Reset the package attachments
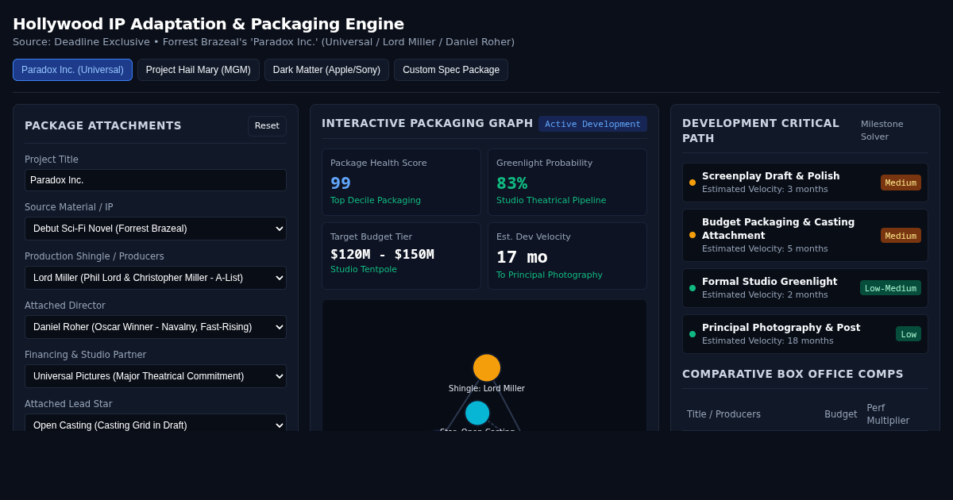 267,126
